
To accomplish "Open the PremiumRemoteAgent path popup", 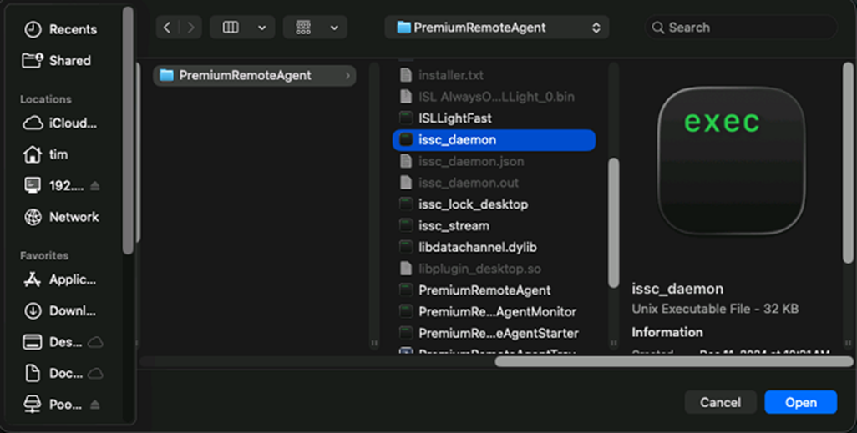I will click(497, 28).
